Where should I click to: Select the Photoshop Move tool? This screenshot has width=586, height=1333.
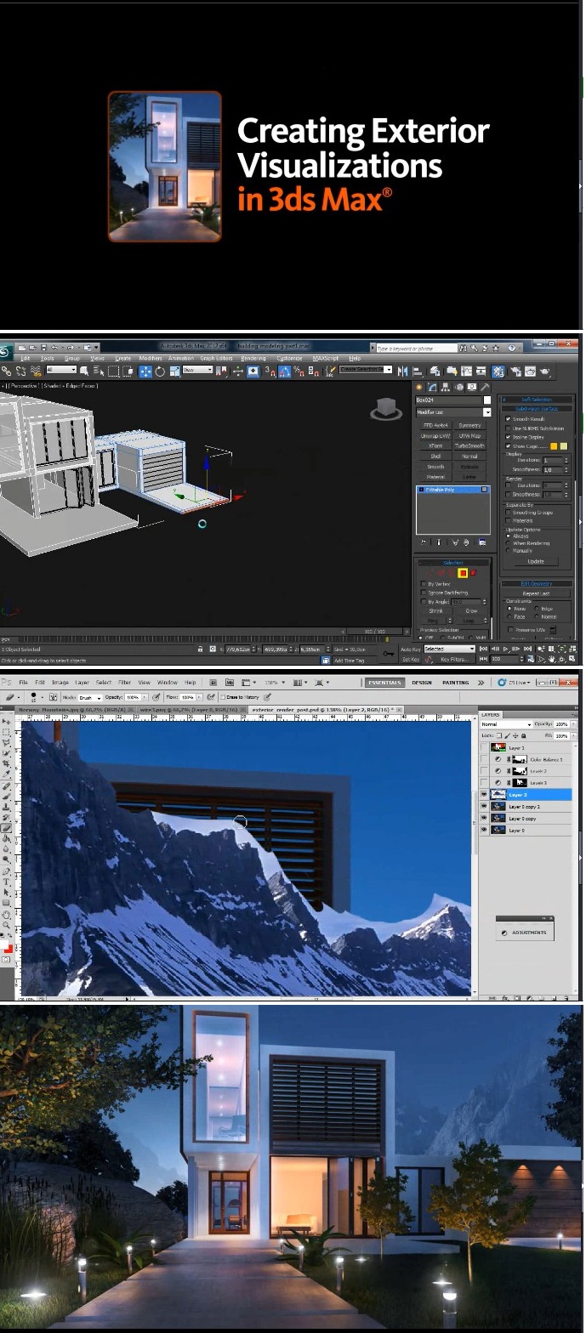tap(8, 721)
